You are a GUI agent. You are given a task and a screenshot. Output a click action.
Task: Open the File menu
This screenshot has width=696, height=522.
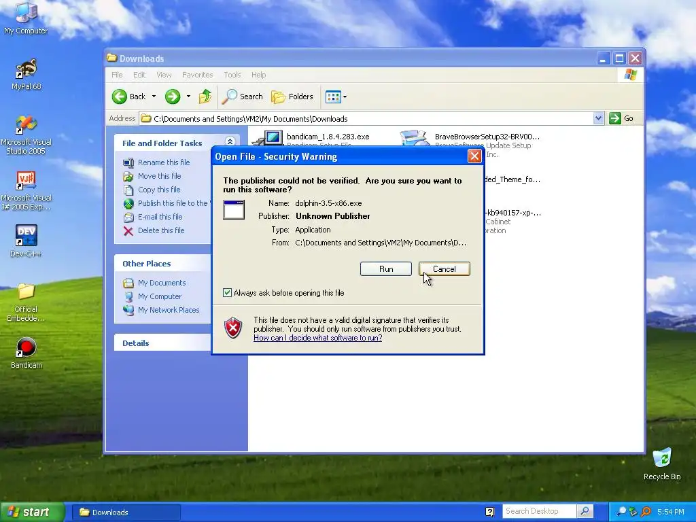(117, 75)
